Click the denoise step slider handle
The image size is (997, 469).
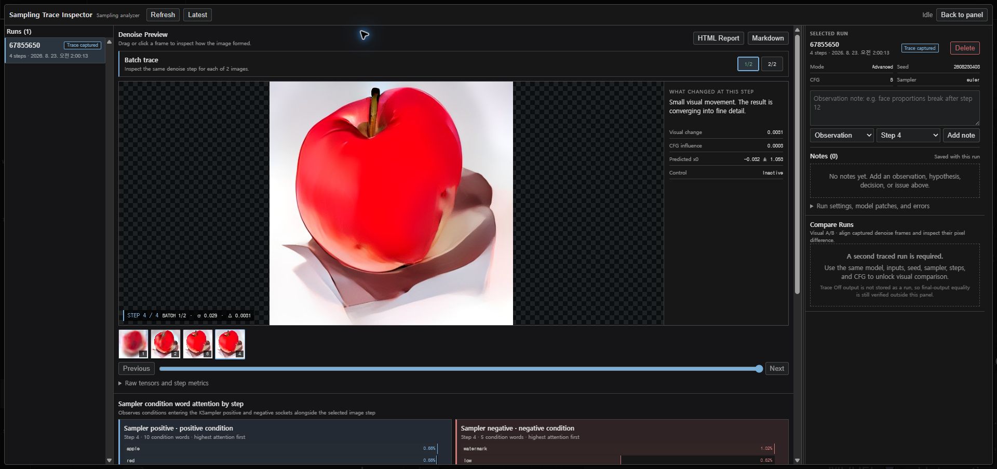point(759,369)
